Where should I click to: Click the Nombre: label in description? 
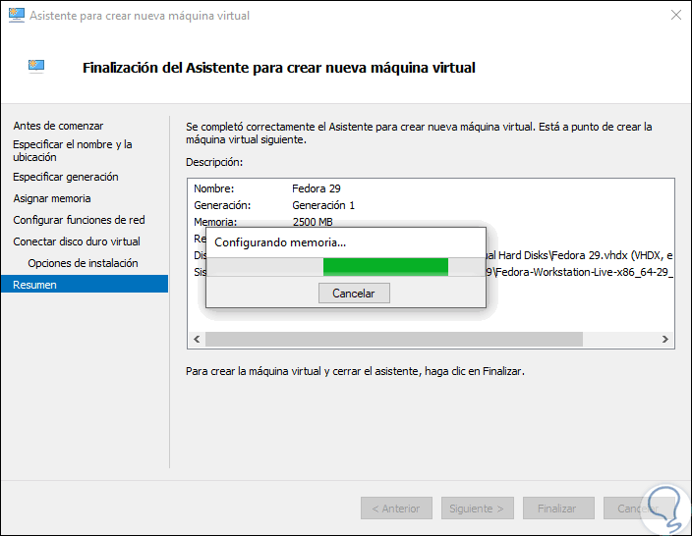tap(214, 188)
